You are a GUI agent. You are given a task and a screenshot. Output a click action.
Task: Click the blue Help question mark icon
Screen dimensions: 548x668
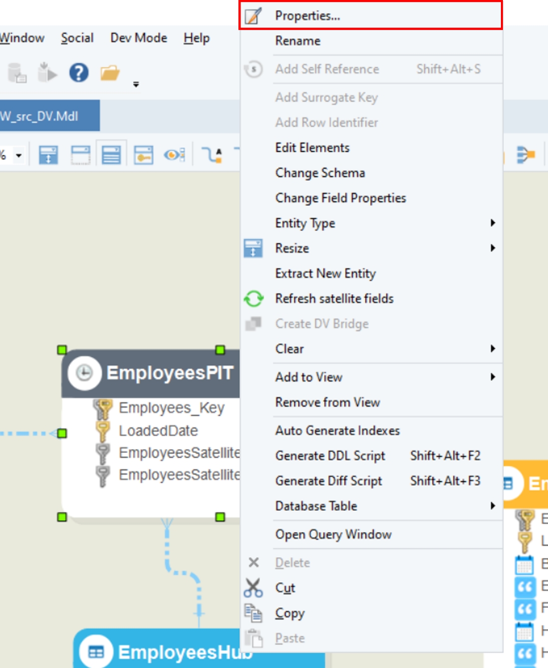[x=79, y=73]
